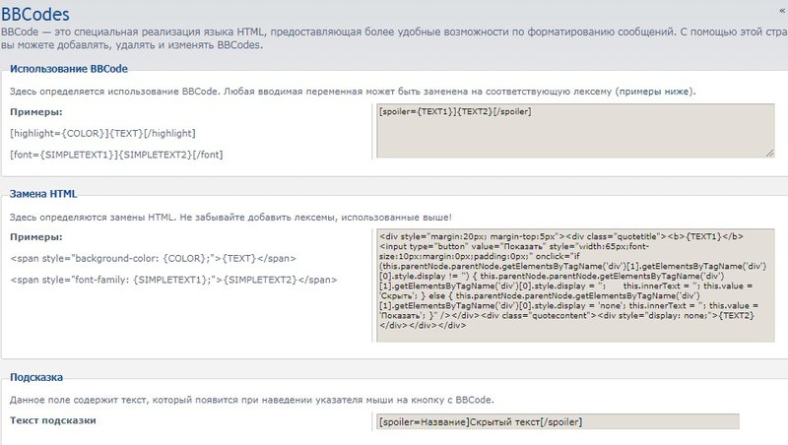Focus the HTML replacement code textarea
788x445 pixels.
pyautogui.click(x=574, y=285)
